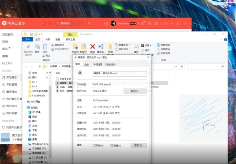Click the 复制到 folder icon
Screen dimensions: 236x164
pyautogui.click(x=83, y=47)
